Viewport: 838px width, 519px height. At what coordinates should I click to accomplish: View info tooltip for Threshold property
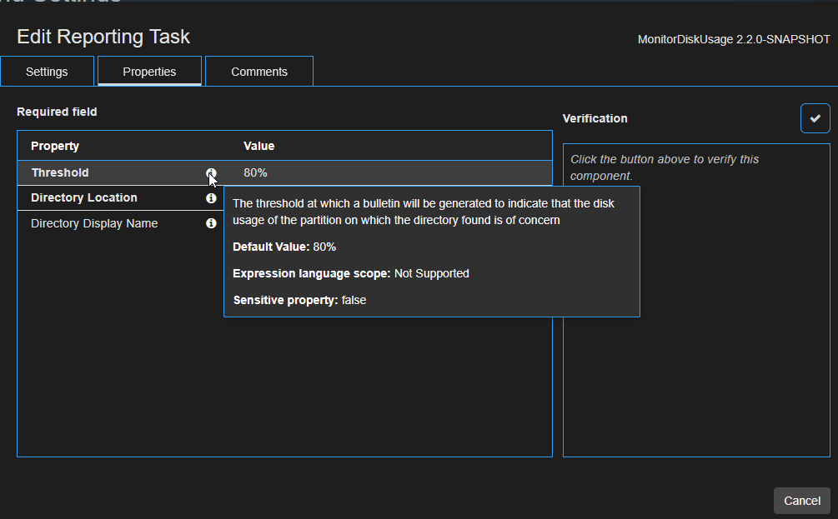[x=212, y=172]
